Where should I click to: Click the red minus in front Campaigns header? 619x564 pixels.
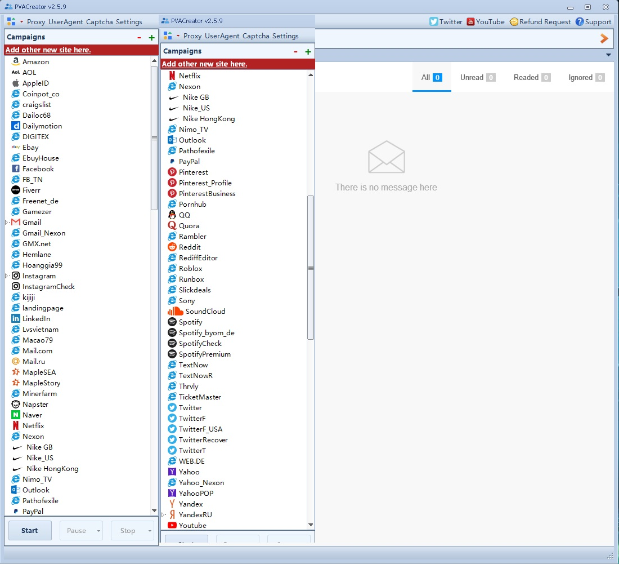[295, 52]
